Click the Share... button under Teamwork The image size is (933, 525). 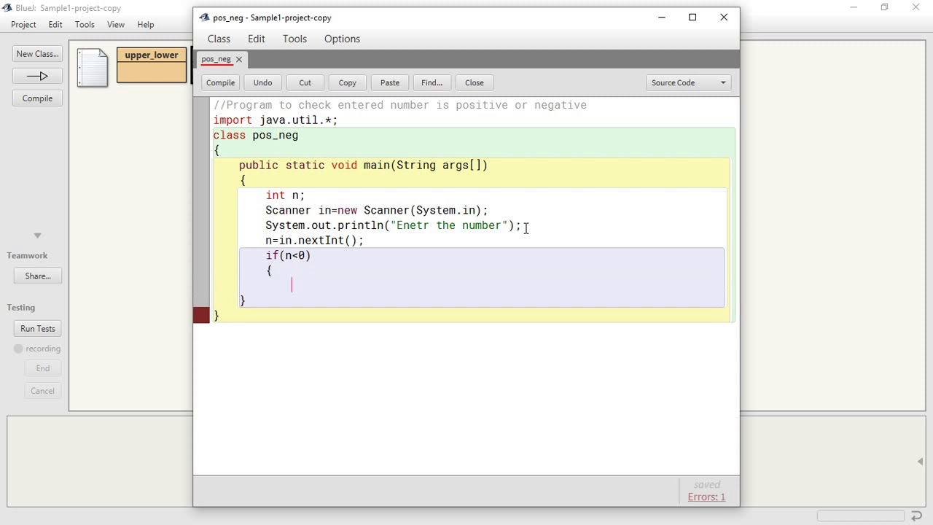(38, 276)
